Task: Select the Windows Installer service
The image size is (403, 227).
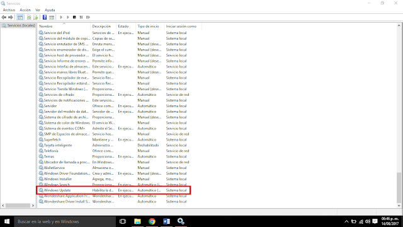Action: (x=113, y=179)
